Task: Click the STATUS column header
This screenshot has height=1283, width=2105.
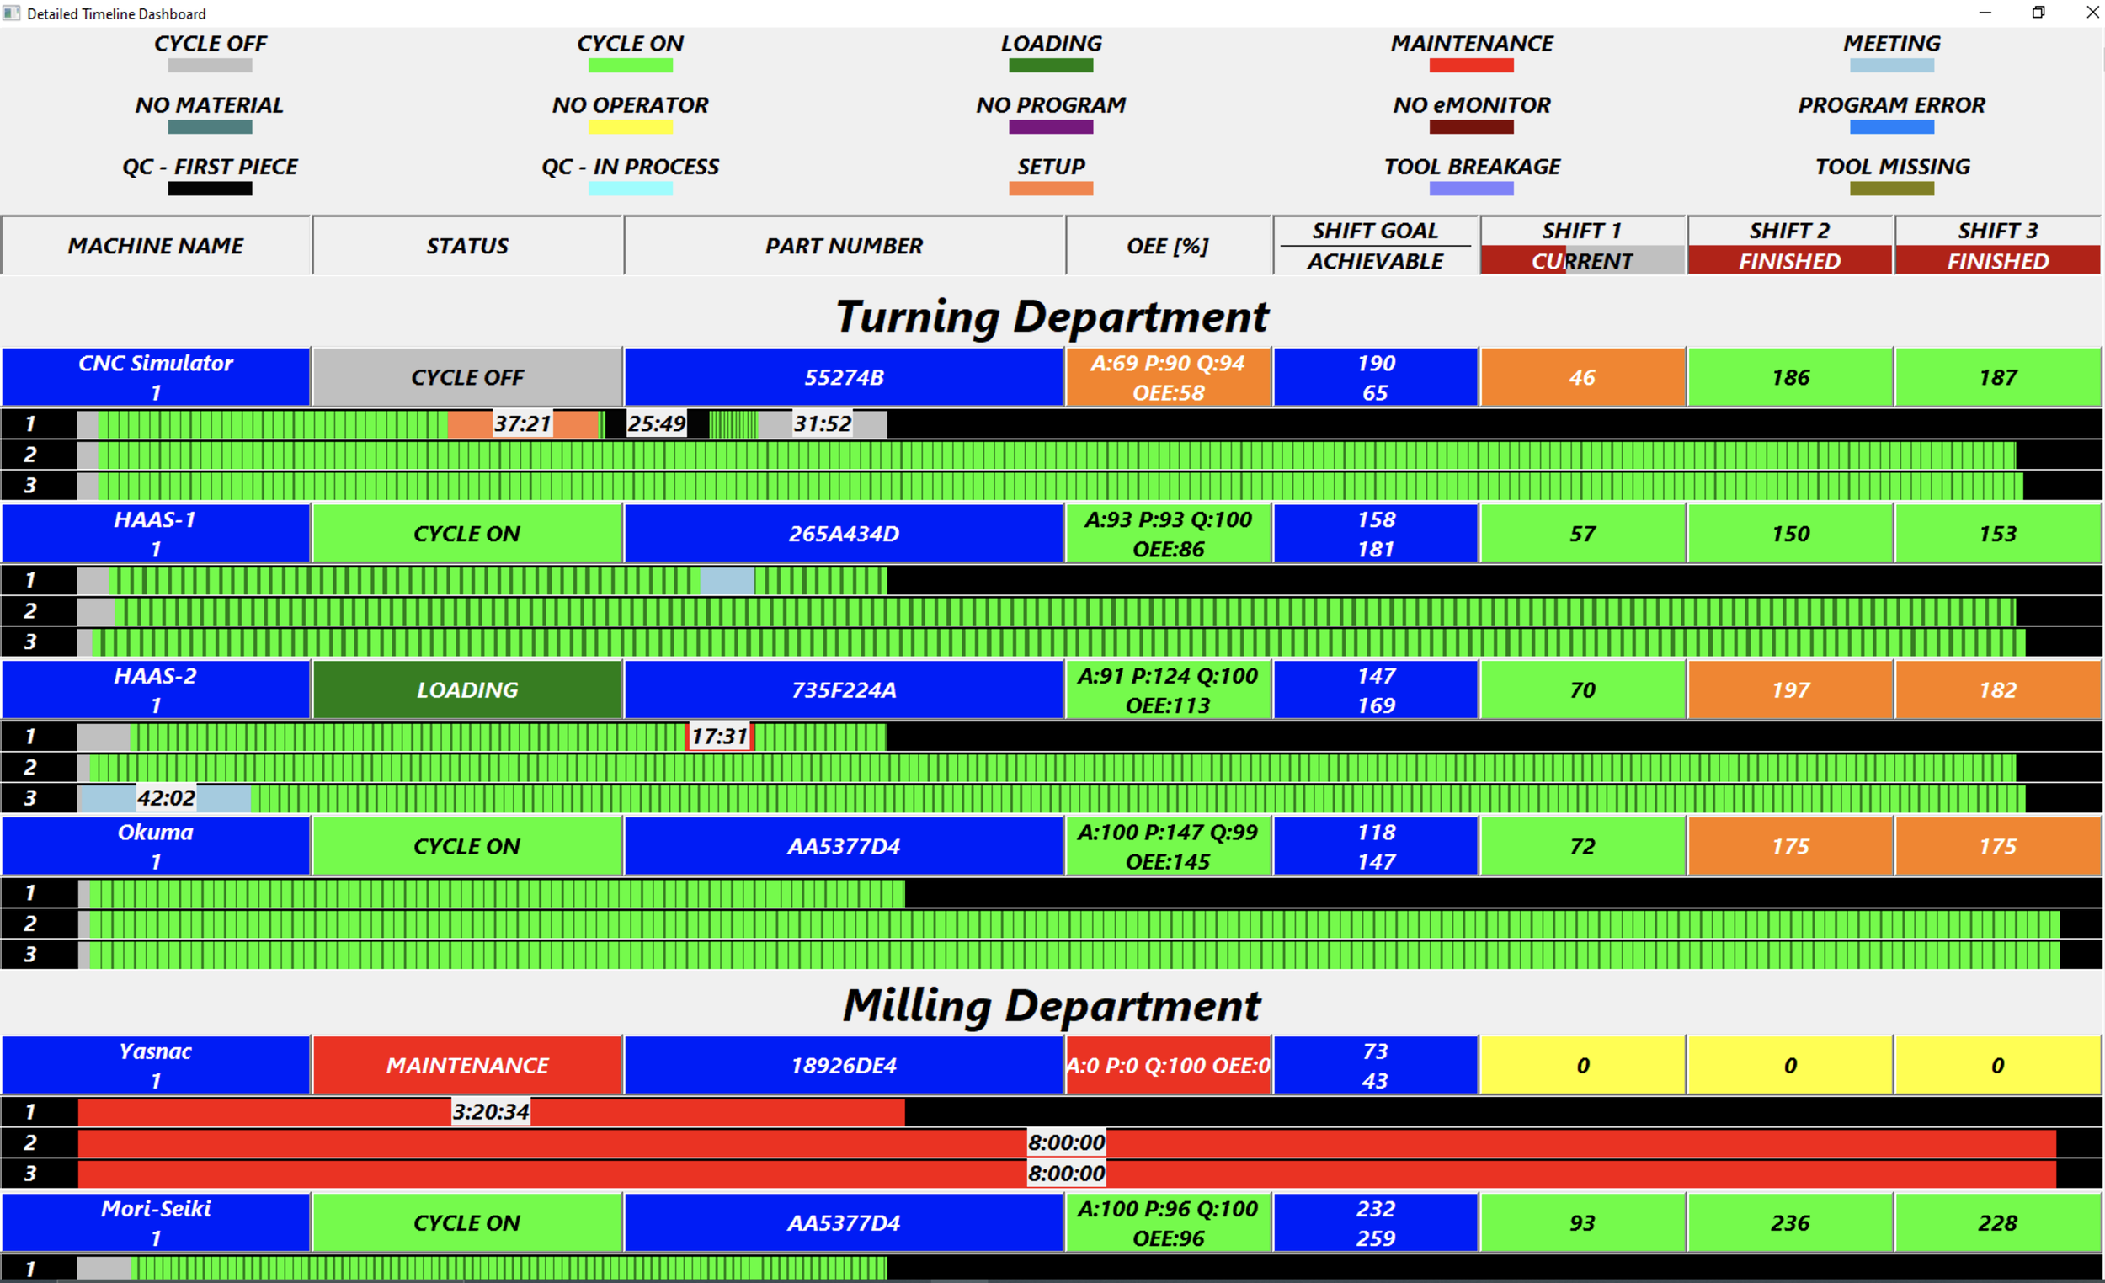Action: coord(467,245)
